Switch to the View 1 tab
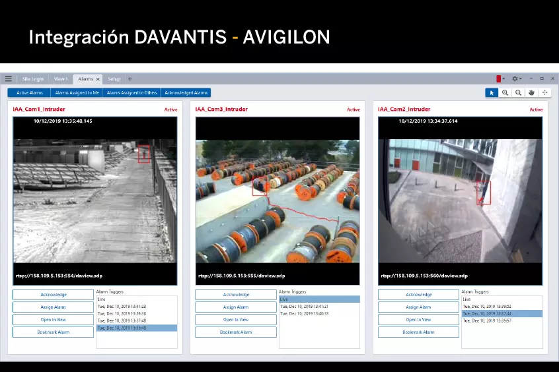This screenshot has width=559, height=372. click(61, 79)
